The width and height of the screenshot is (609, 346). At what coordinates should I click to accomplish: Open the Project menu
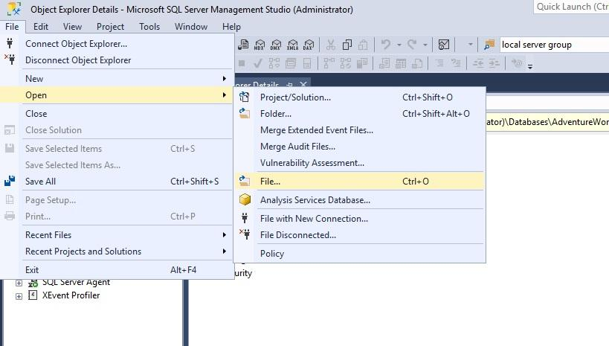(110, 27)
